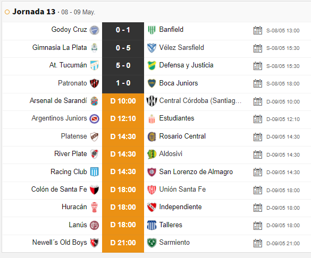
Task: Click the River Plate crest icon
Action: (x=95, y=154)
